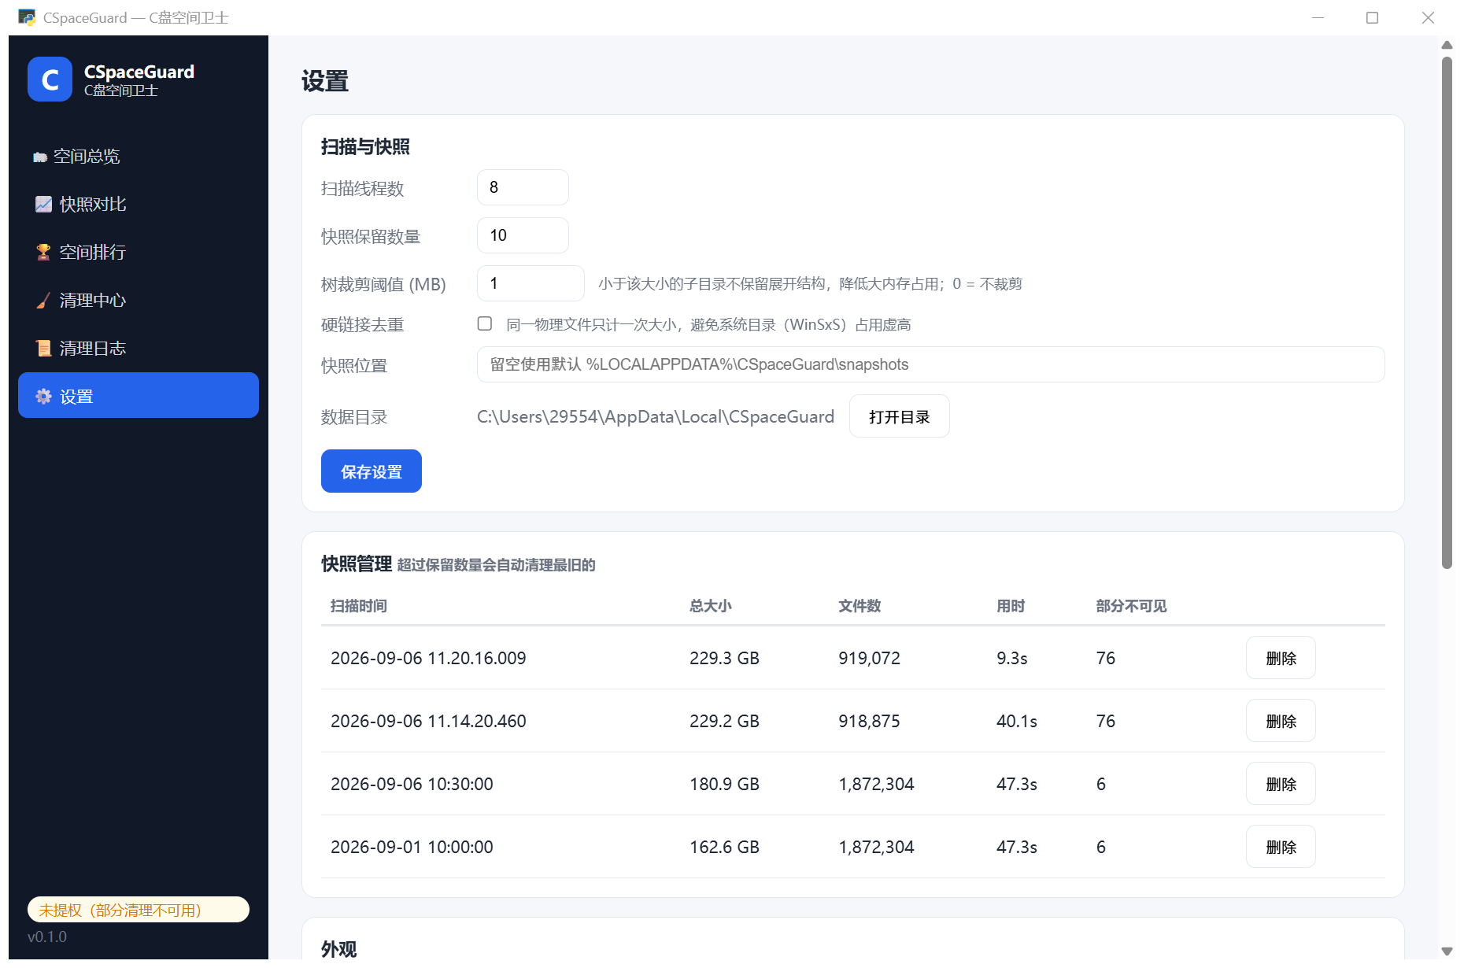Click 打开目录 button
The image size is (1464, 968).
[899, 416]
